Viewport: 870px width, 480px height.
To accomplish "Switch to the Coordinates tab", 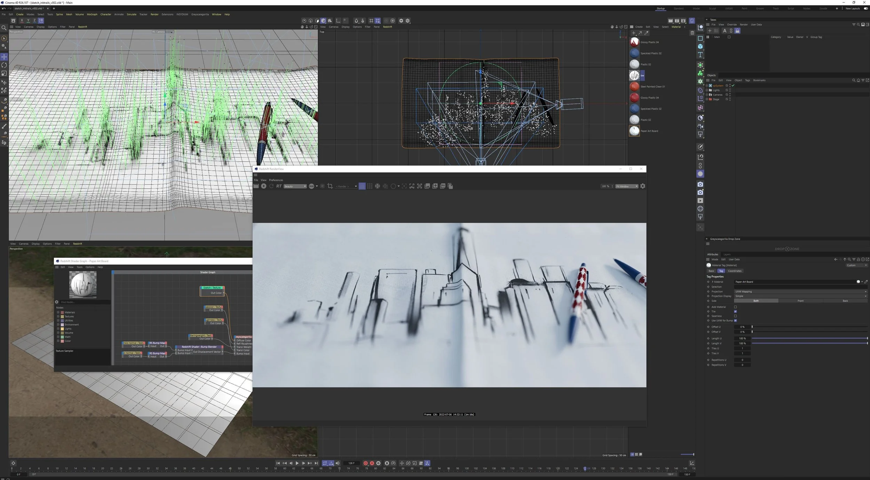I will (x=734, y=271).
